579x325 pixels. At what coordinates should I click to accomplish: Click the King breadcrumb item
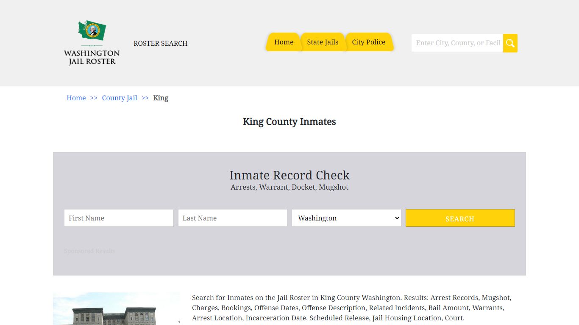[161, 98]
